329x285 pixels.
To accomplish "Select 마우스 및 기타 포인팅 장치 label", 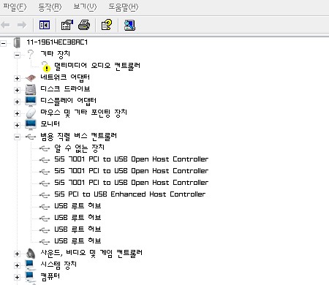I will (x=83, y=113).
